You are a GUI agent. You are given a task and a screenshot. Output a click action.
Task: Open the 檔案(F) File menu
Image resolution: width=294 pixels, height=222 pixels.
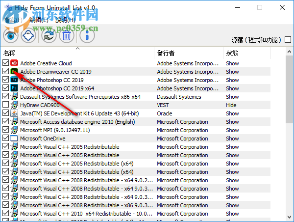tap(13, 20)
